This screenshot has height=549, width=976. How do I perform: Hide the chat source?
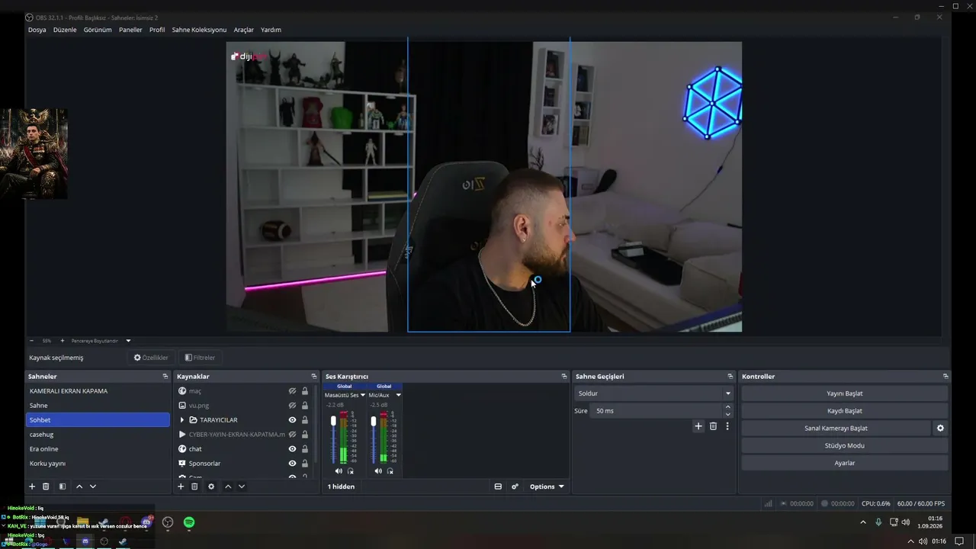(x=292, y=449)
